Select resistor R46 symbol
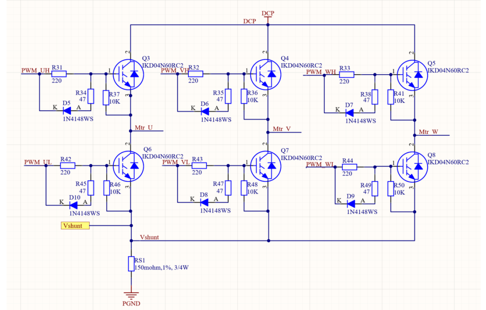 pyautogui.click(x=107, y=188)
